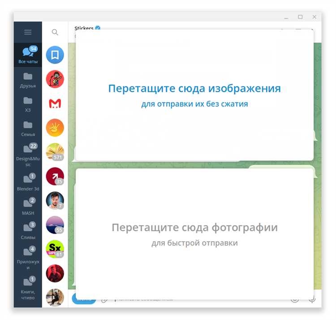Open the Сливы chat folder
This screenshot has height=320, width=336.
28,231
